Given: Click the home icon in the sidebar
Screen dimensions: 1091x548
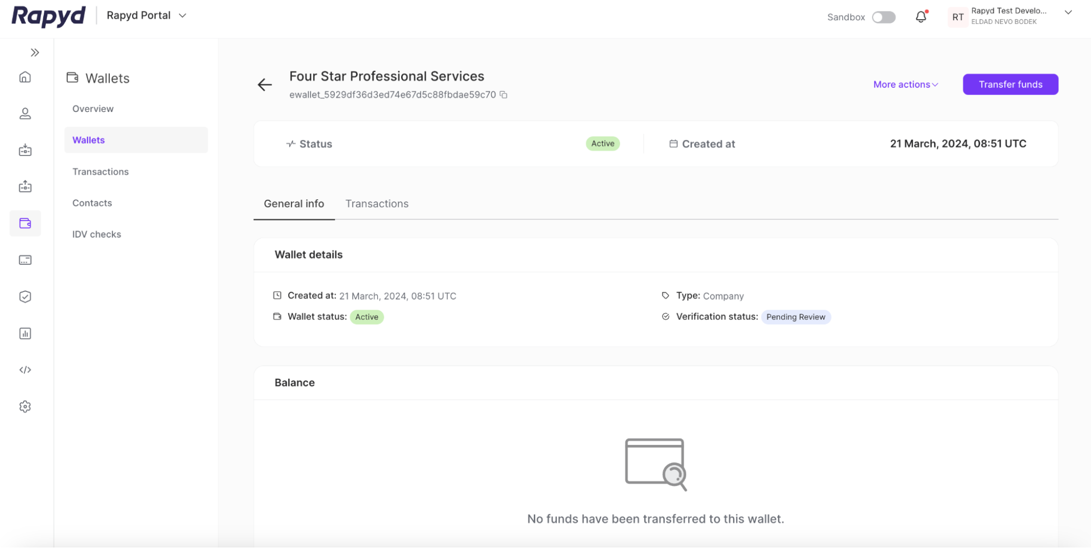Looking at the screenshot, I should click(x=25, y=77).
